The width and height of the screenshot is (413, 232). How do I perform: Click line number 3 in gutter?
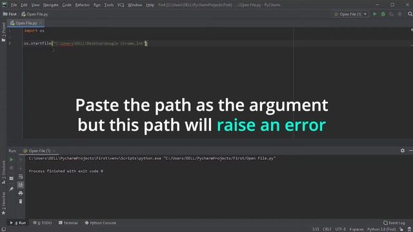(x=10, y=43)
